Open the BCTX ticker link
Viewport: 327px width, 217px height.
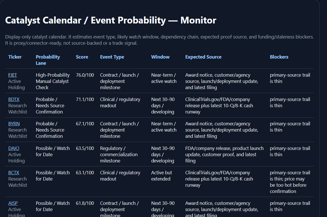tap(14, 173)
